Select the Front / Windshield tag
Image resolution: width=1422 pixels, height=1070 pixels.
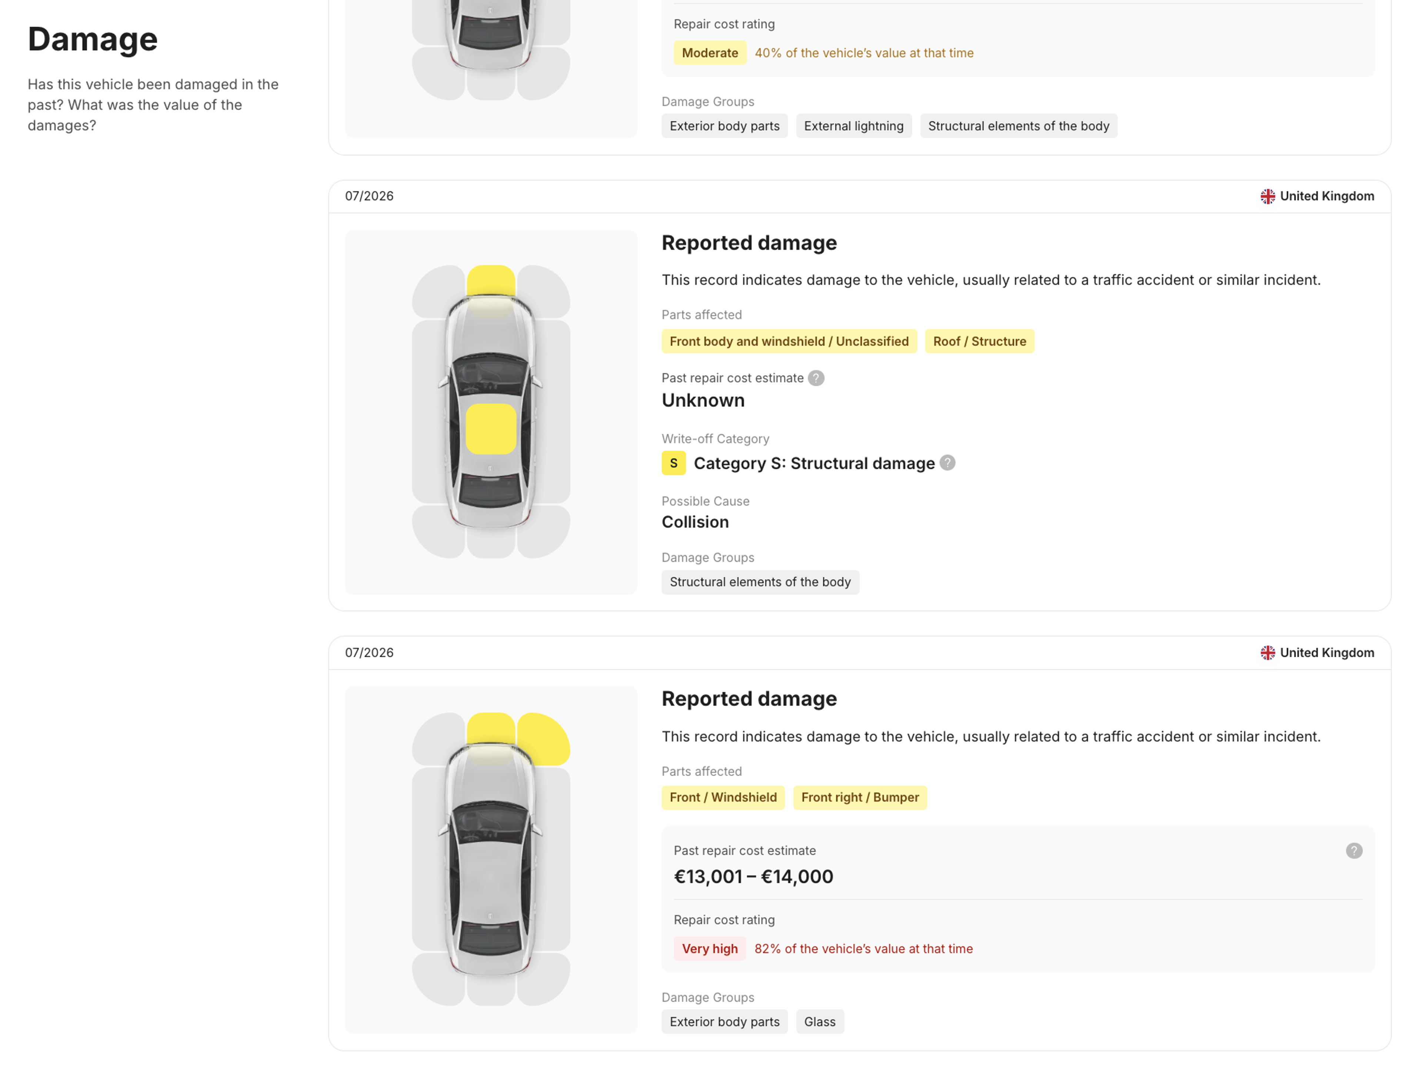(x=722, y=798)
